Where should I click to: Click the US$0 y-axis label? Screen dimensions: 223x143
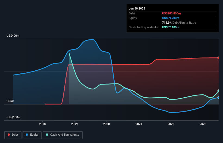click(x=10, y=101)
